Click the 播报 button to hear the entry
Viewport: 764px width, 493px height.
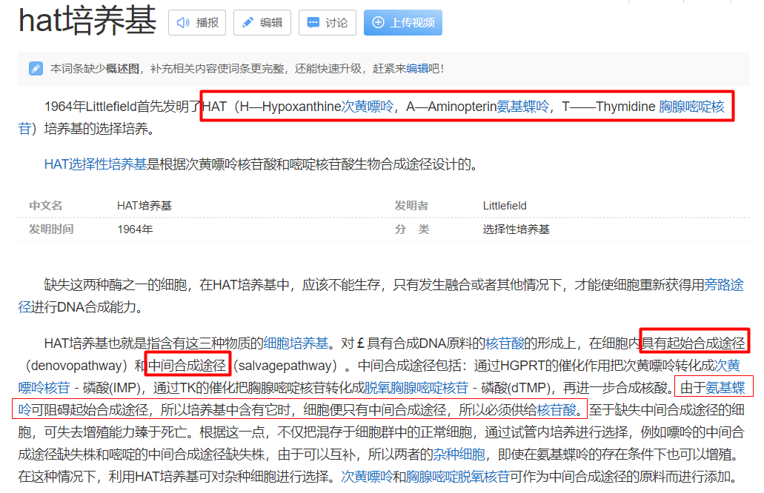click(x=197, y=21)
